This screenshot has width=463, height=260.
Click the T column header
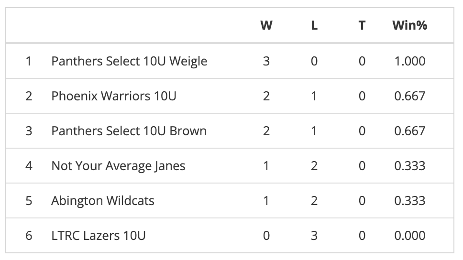362,25
